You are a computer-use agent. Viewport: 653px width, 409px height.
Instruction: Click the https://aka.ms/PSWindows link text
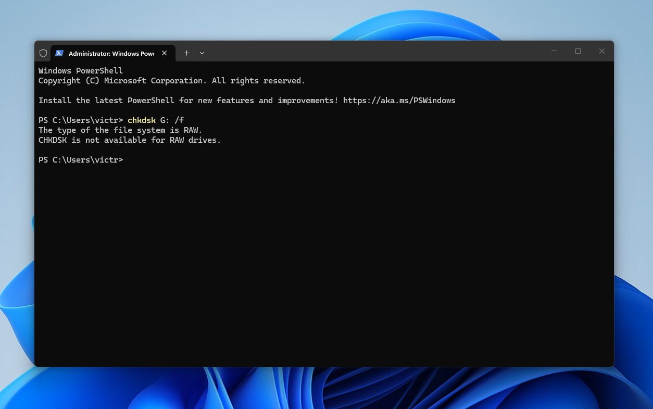click(x=399, y=101)
